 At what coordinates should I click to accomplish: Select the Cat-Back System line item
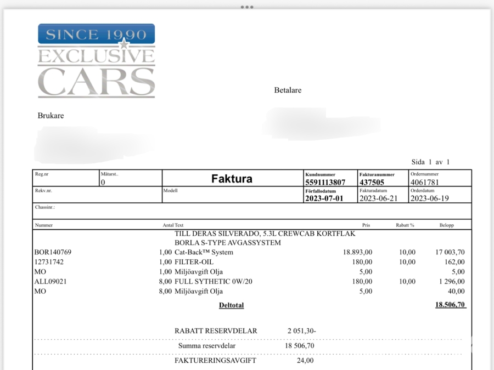[x=204, y=252]
